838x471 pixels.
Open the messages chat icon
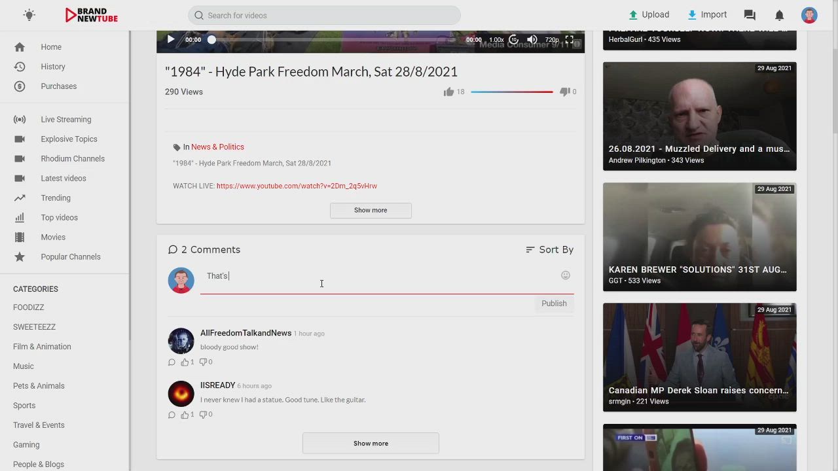750,15
